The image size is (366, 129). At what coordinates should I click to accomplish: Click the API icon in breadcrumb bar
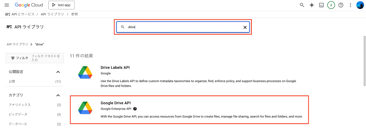pyautogui.click(x=8, y=14)
